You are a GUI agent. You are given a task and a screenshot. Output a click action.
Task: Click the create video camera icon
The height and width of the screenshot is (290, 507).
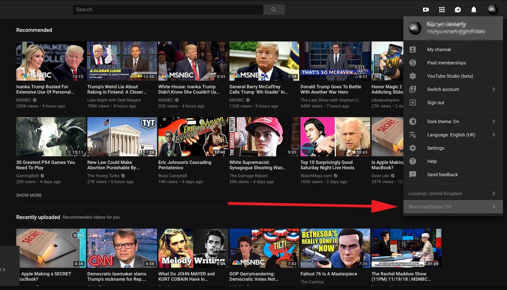click(x=426, y=10)
